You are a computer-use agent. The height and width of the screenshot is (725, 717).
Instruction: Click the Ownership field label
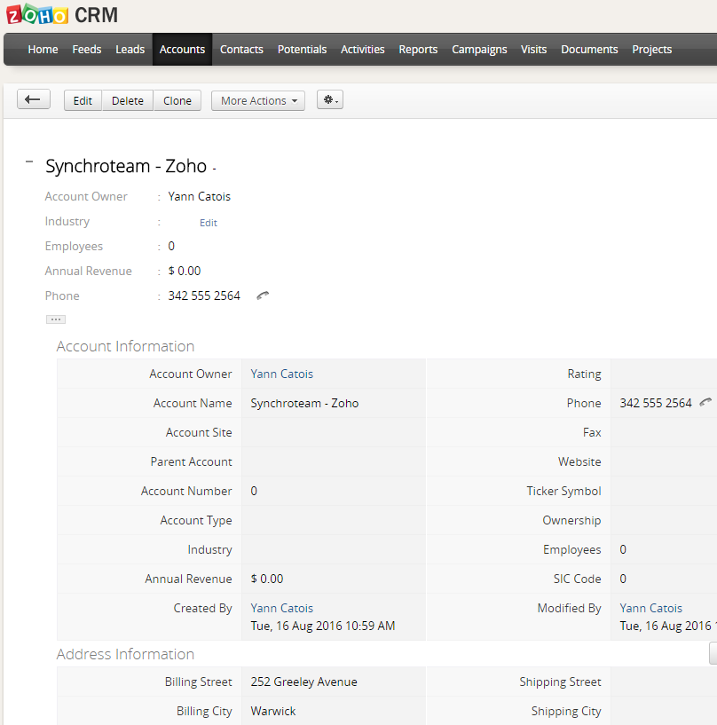coord(571,520)
